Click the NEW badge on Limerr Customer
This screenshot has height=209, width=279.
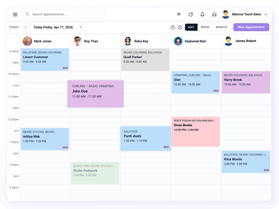[x=65, y=68]
